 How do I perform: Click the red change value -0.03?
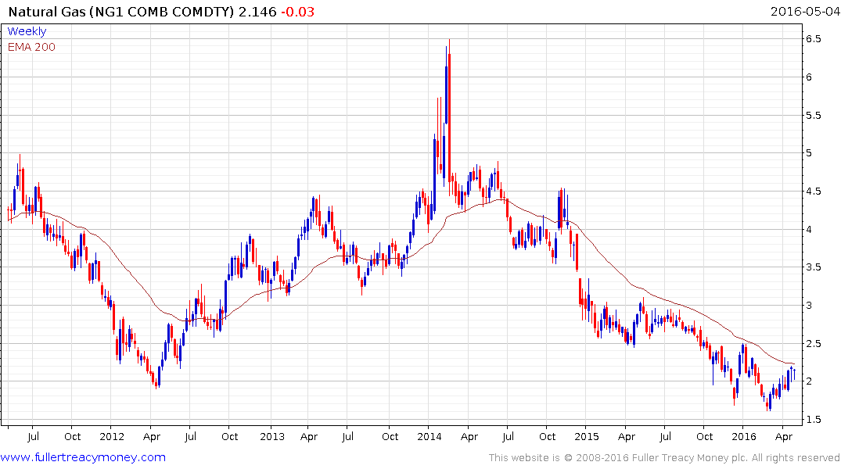tap(298, 12)
